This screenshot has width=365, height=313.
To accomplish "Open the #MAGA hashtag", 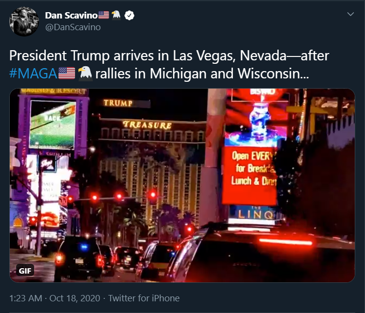I will [33, 74].
